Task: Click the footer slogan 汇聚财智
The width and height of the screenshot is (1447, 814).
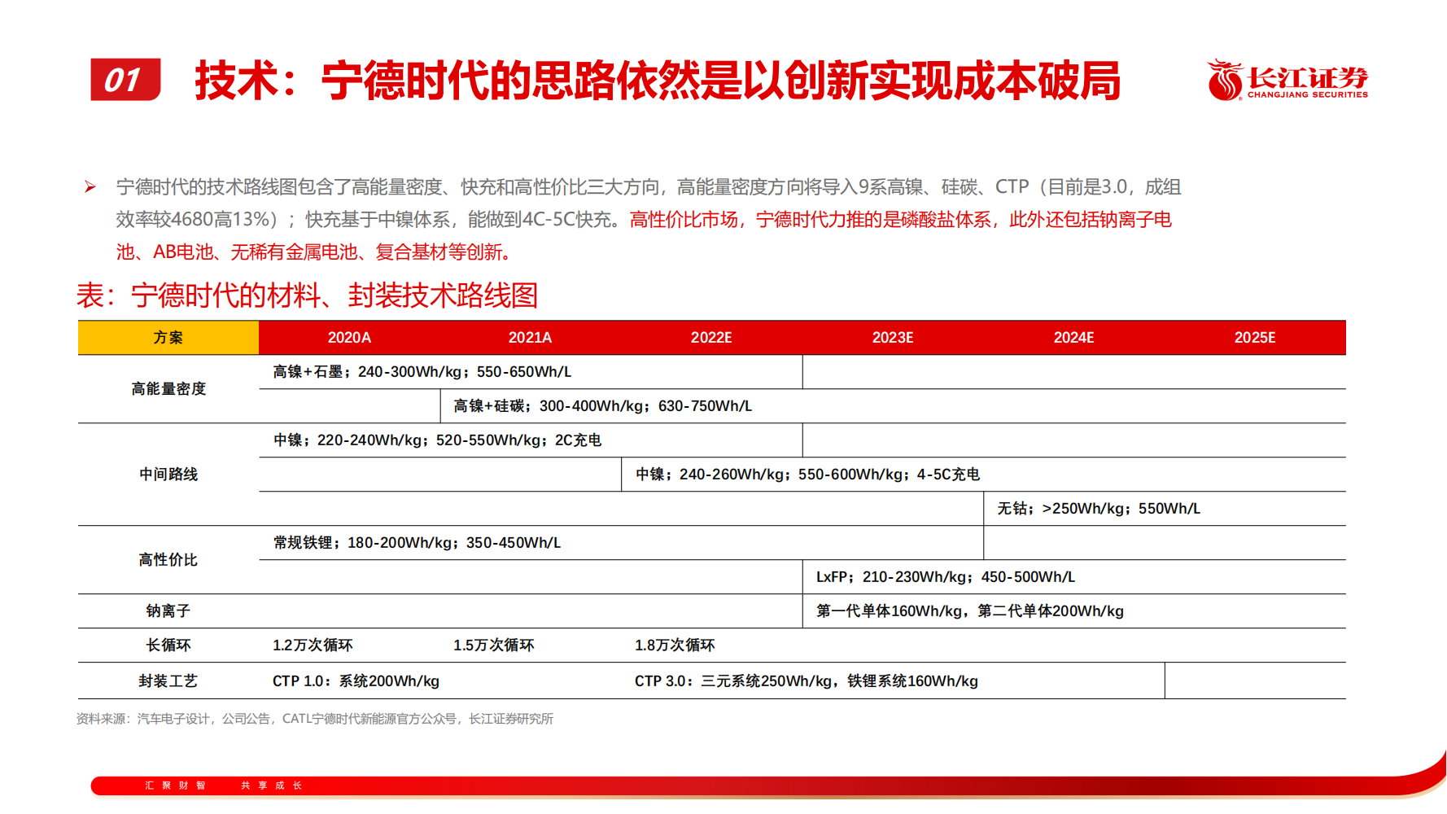Action: 175,786
